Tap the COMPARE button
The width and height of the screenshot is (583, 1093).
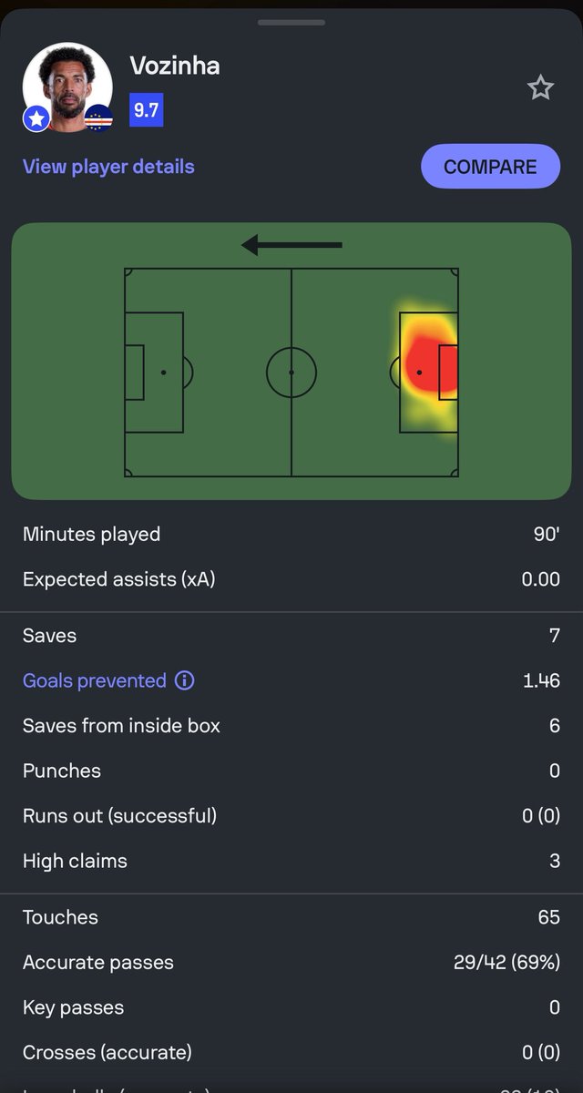490,167
